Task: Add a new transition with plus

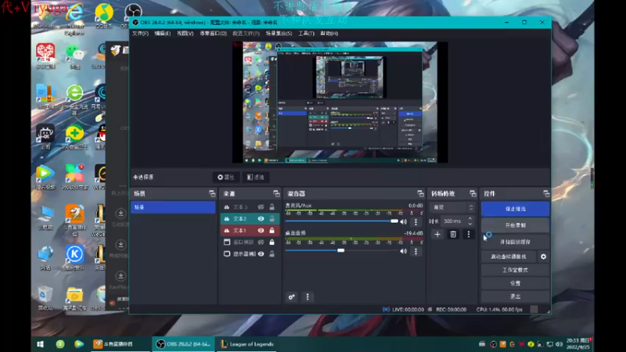Action: 437,234
